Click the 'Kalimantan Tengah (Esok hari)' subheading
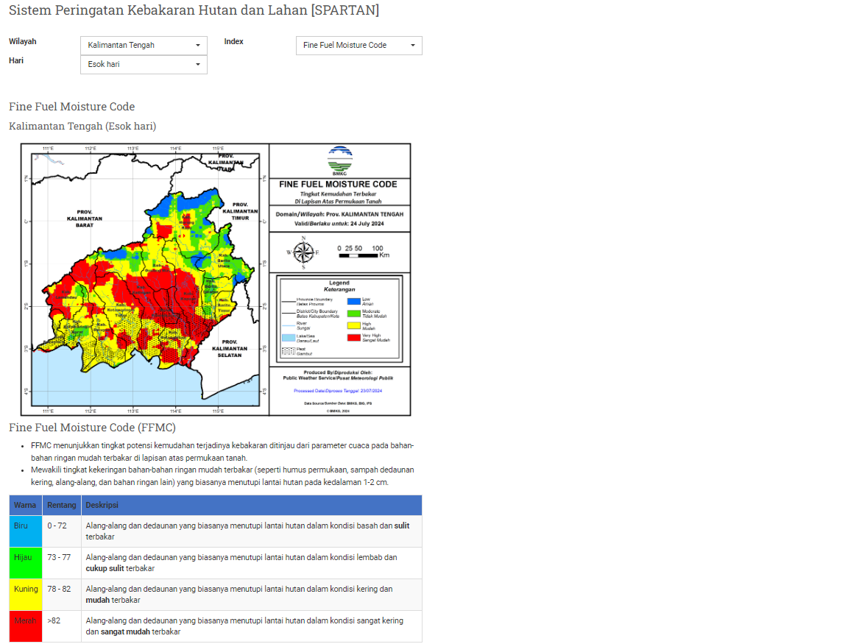The height and width of the screenshot is (644, 848). pos(82,126)
